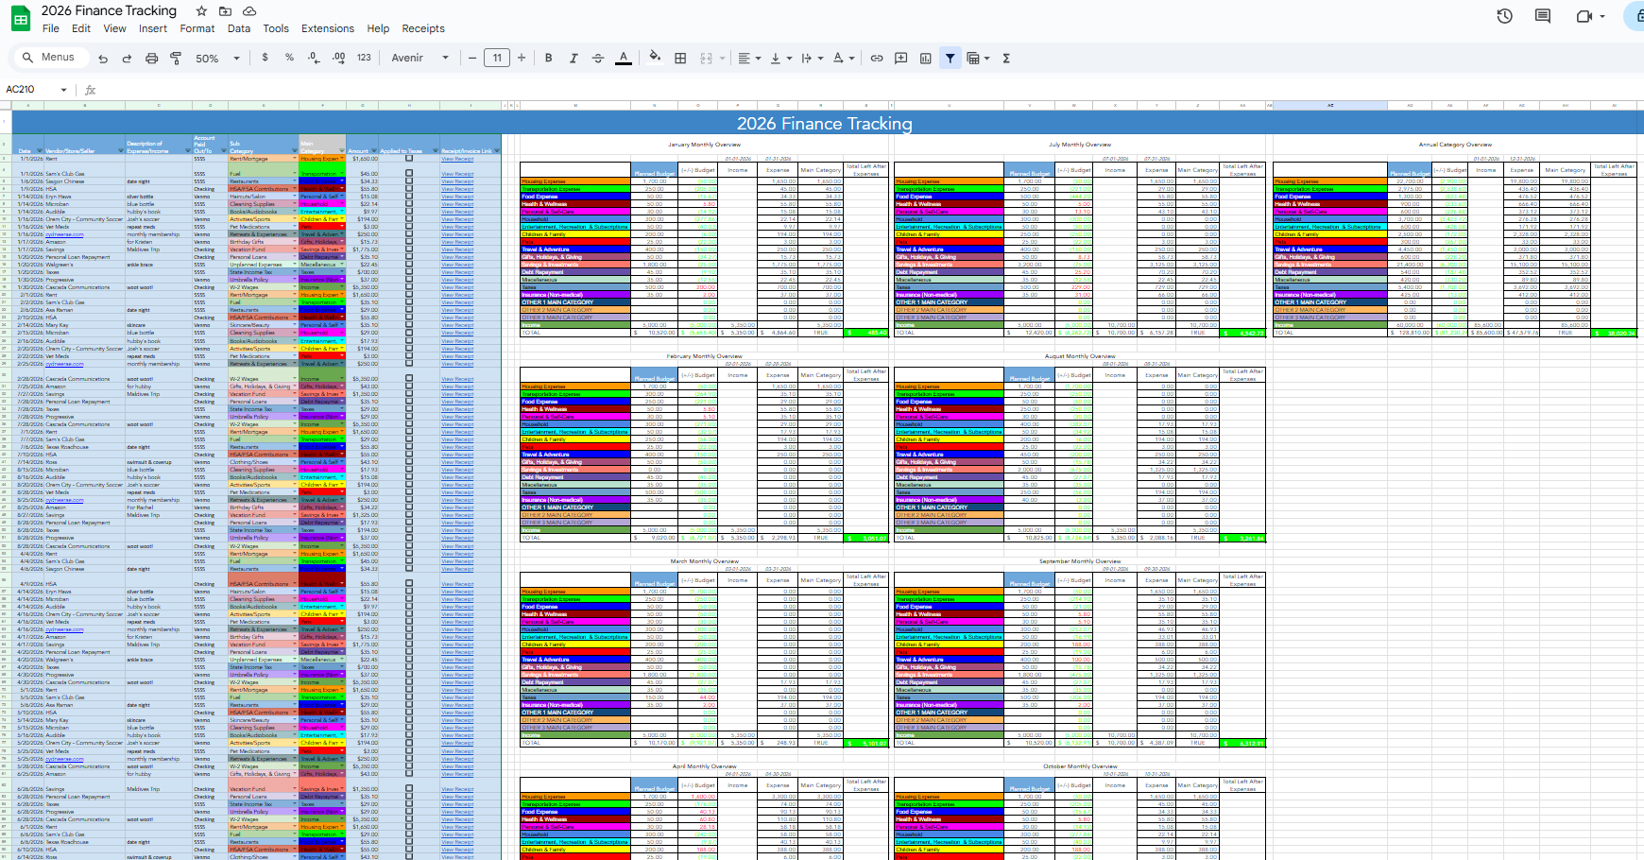The width and height of the screenshot is (1644, 860).
Task: Select the paint format tool
Action: 176,58
